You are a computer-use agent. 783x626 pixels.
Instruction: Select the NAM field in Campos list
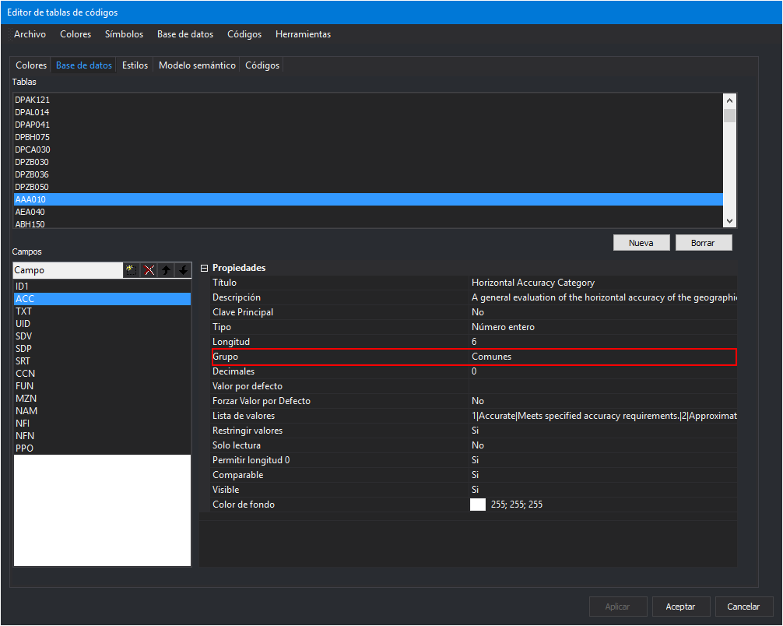pos(26,411)
